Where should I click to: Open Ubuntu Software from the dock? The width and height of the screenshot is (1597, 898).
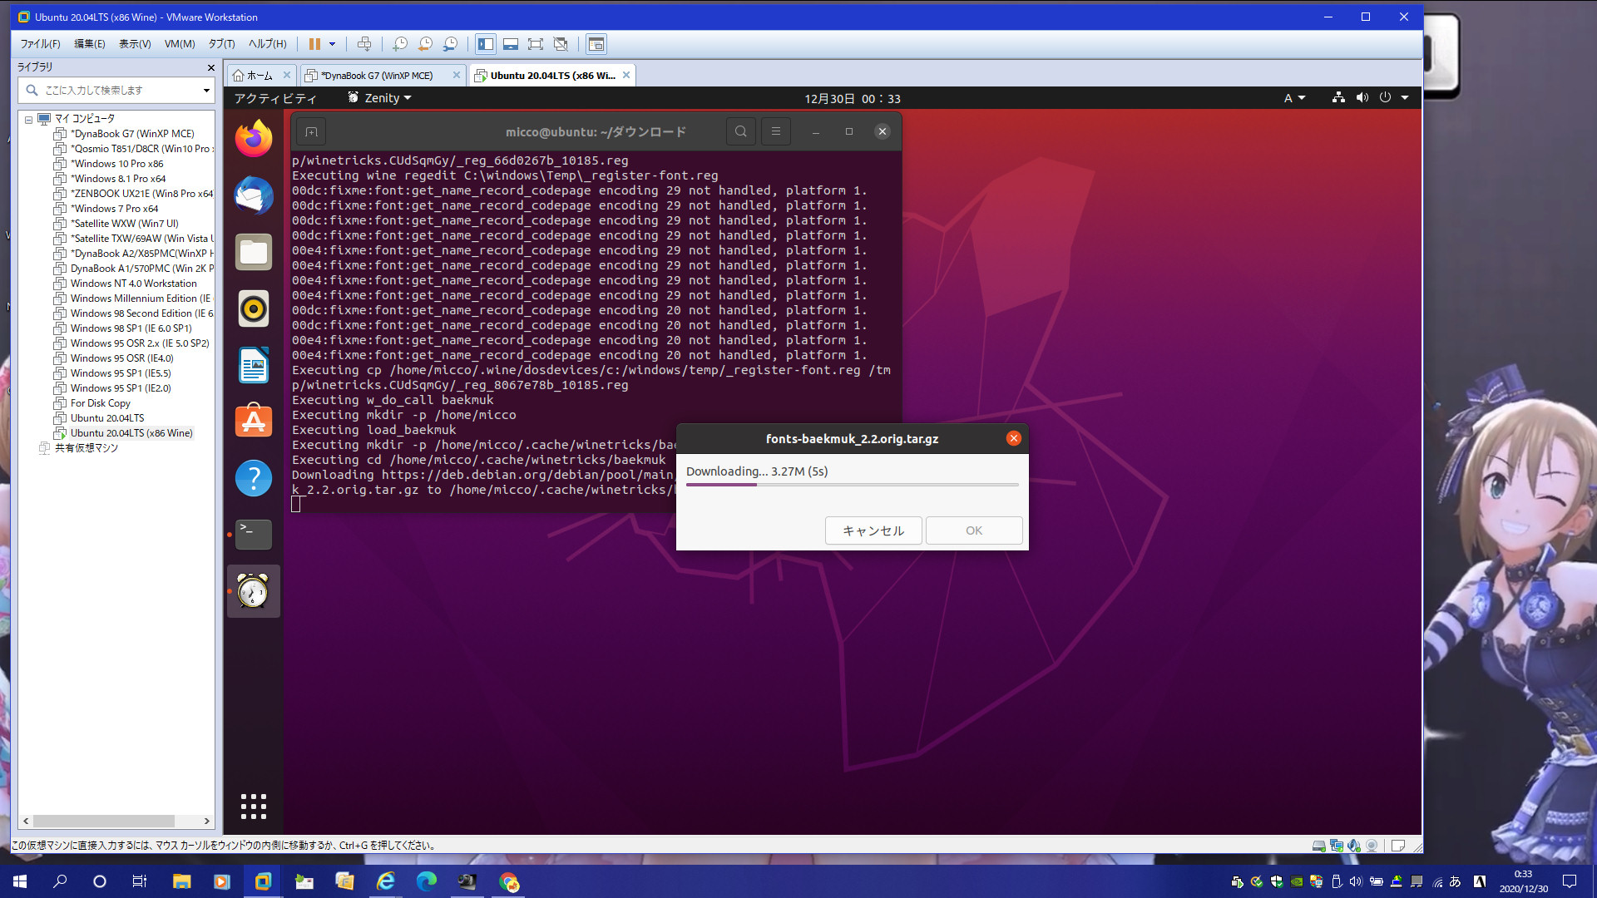click(254, 422)
